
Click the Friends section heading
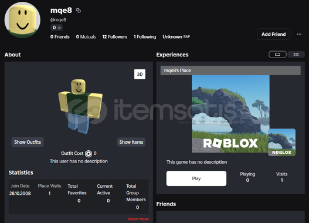point(166,204)
